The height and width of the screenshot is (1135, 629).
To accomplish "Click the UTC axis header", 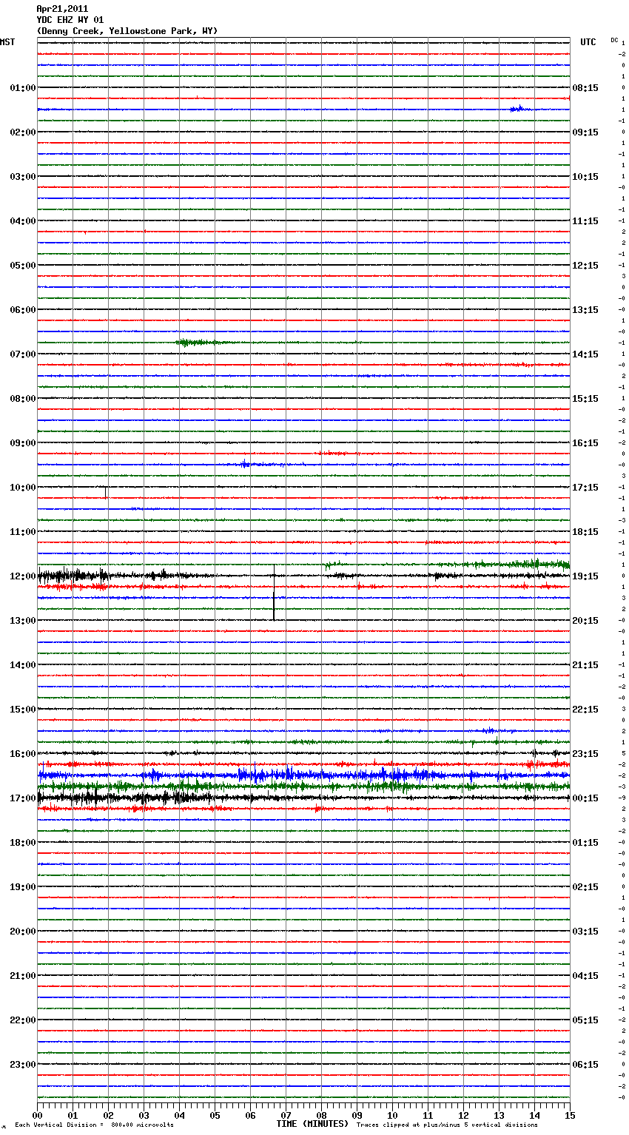I will click(x=588, y=42).
